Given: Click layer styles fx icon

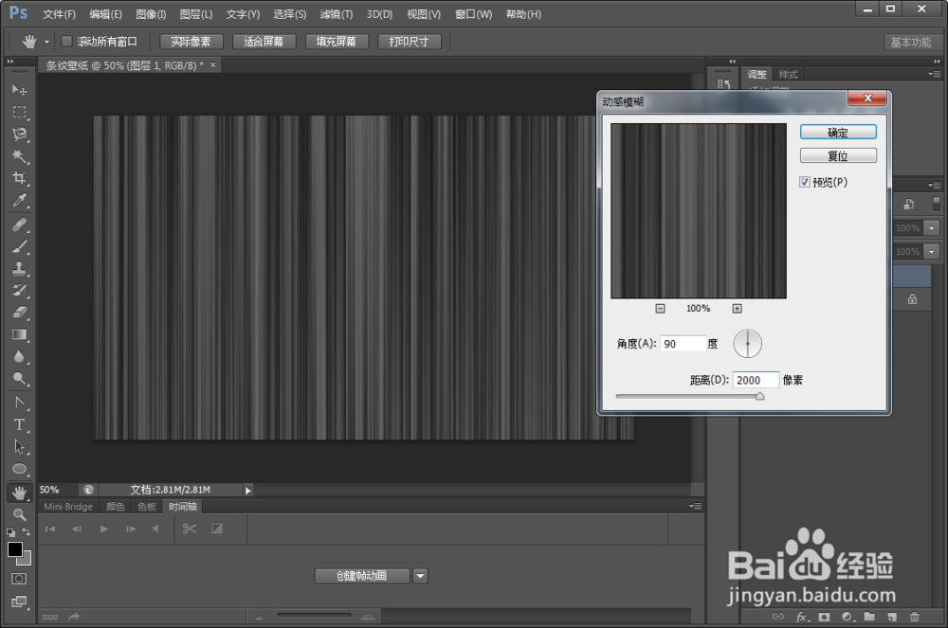Looking at the screenshot, I should point(802,617).
